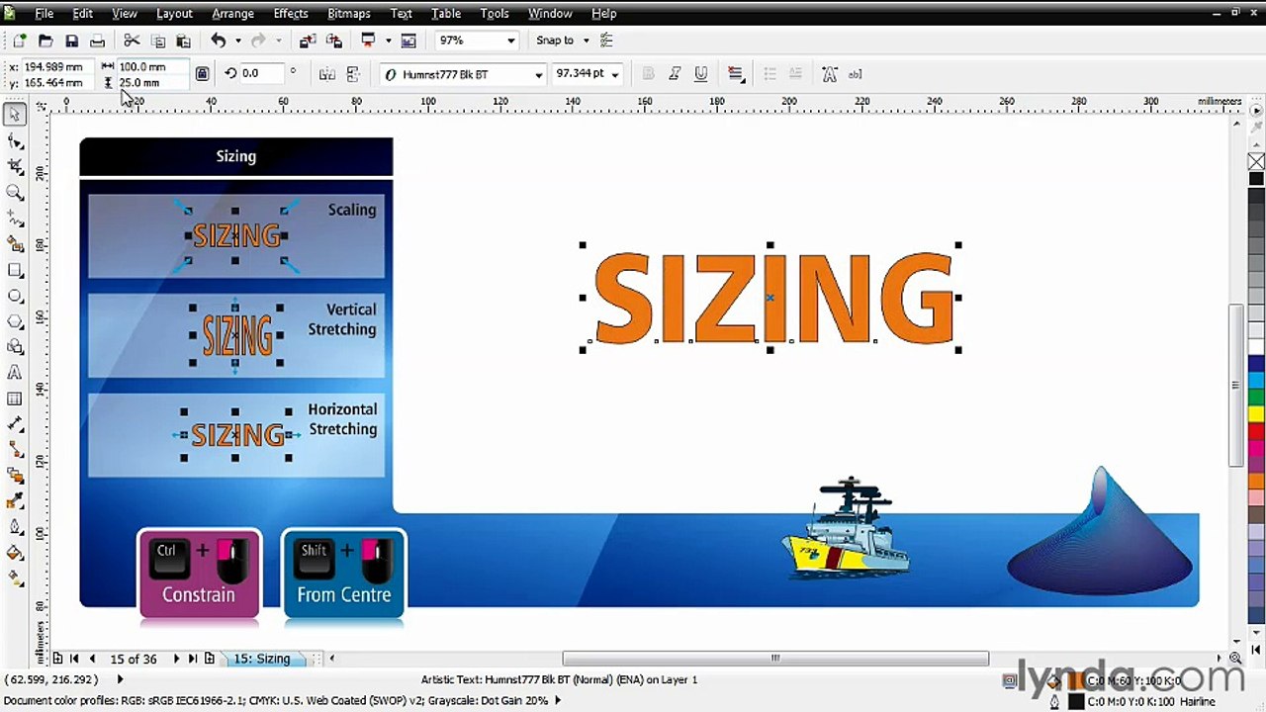Select the Dimension tool

coord(15,424)
